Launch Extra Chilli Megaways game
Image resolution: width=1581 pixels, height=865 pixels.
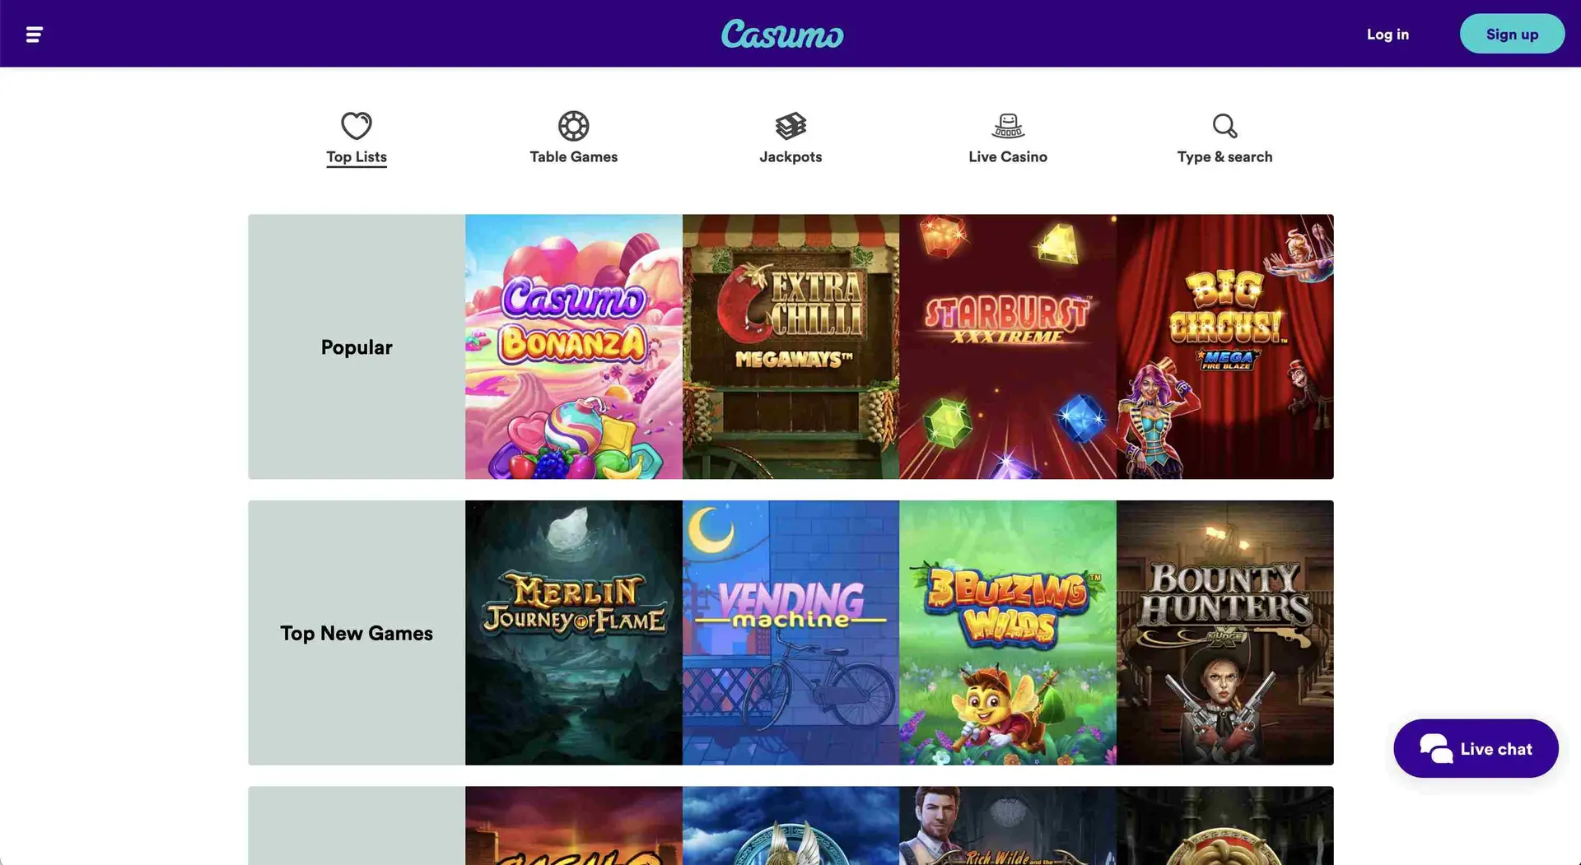point(790,346)
